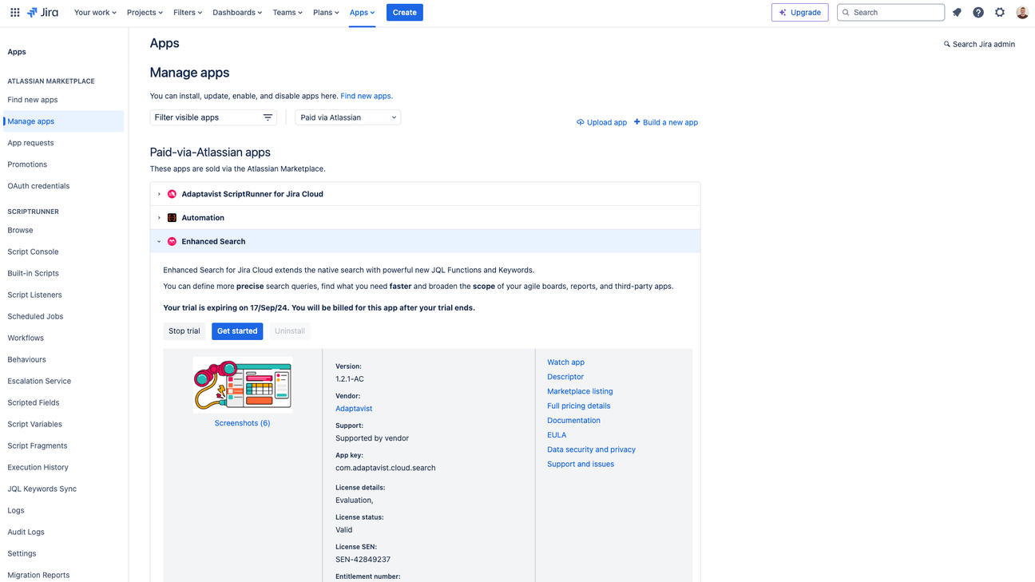Click the Find new apps link in description
Viewport: 1035px width, 582px height.
(x=367, y=96)
